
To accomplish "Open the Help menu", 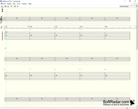I will (x=30, y=4).
